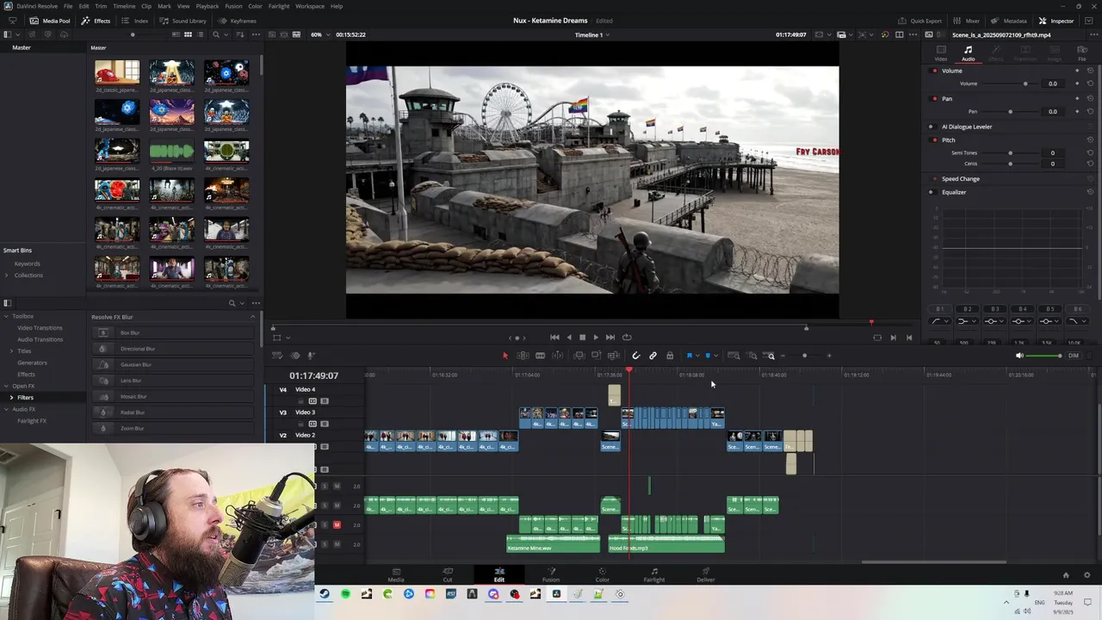Open the marker color dropdown arrow

(715, 356)
